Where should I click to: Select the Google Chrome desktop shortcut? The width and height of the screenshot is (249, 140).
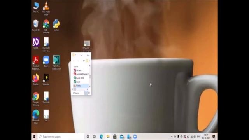(36, 99)
